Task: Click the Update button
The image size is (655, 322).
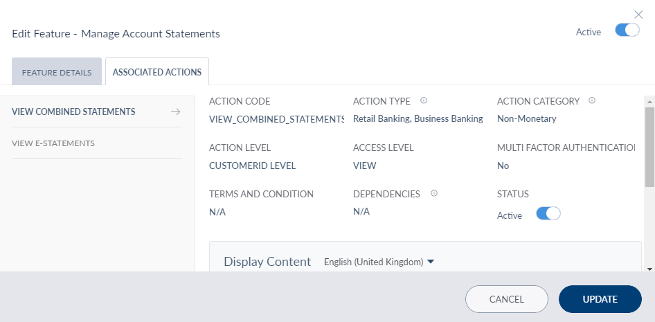Action: point(600,299)
